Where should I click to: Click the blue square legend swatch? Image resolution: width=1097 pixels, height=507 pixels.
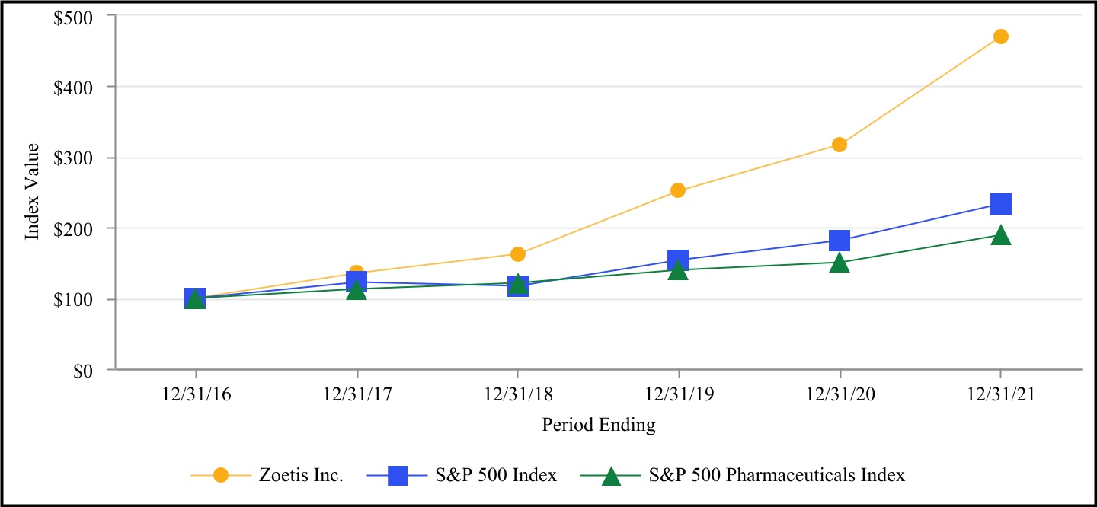398,475
